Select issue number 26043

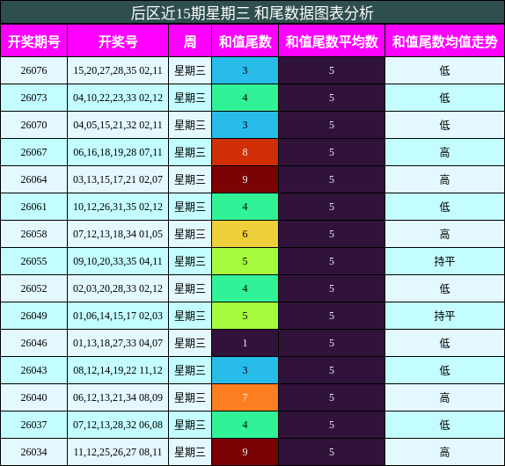(x=33, y=370)
